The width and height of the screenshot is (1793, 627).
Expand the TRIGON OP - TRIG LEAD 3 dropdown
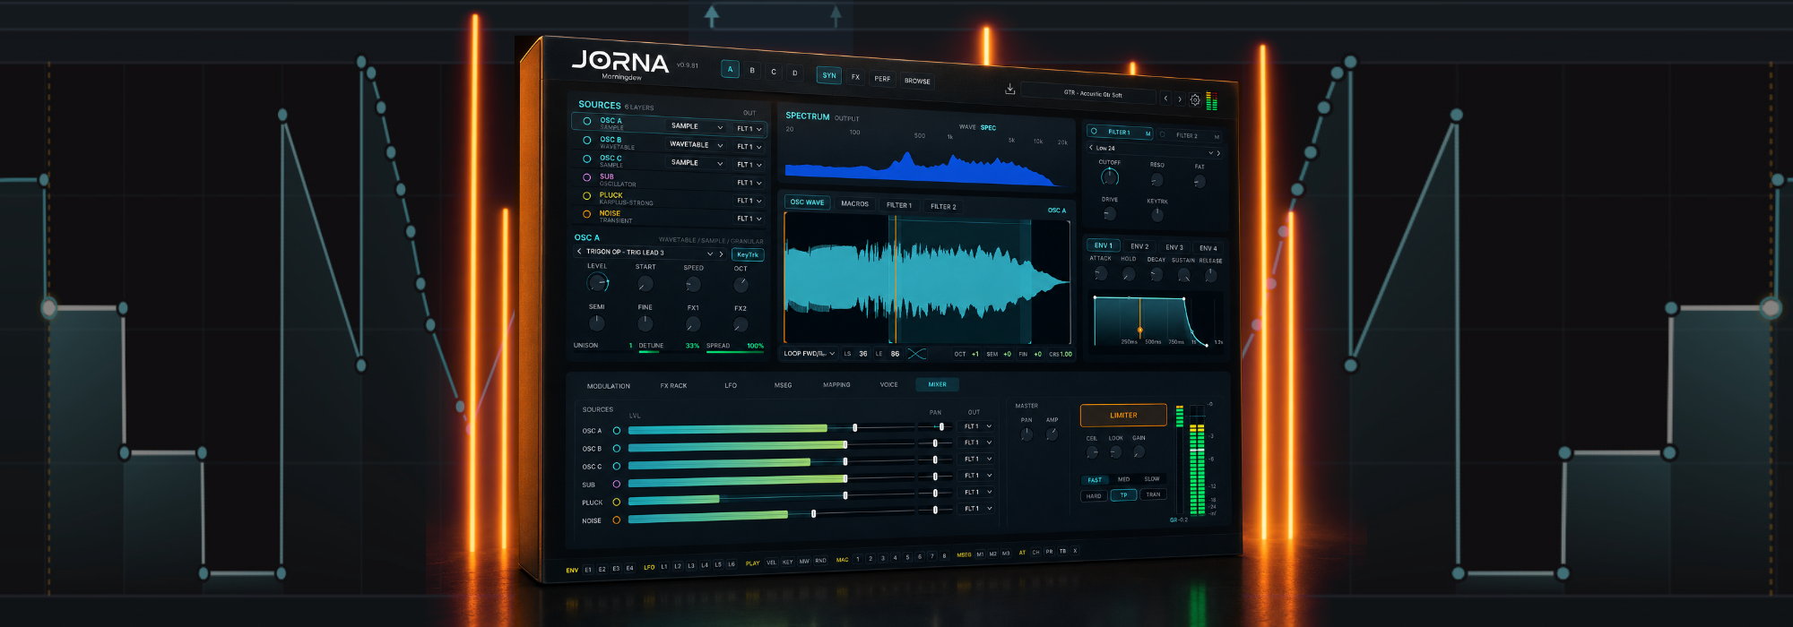click(x=710, y=253)
